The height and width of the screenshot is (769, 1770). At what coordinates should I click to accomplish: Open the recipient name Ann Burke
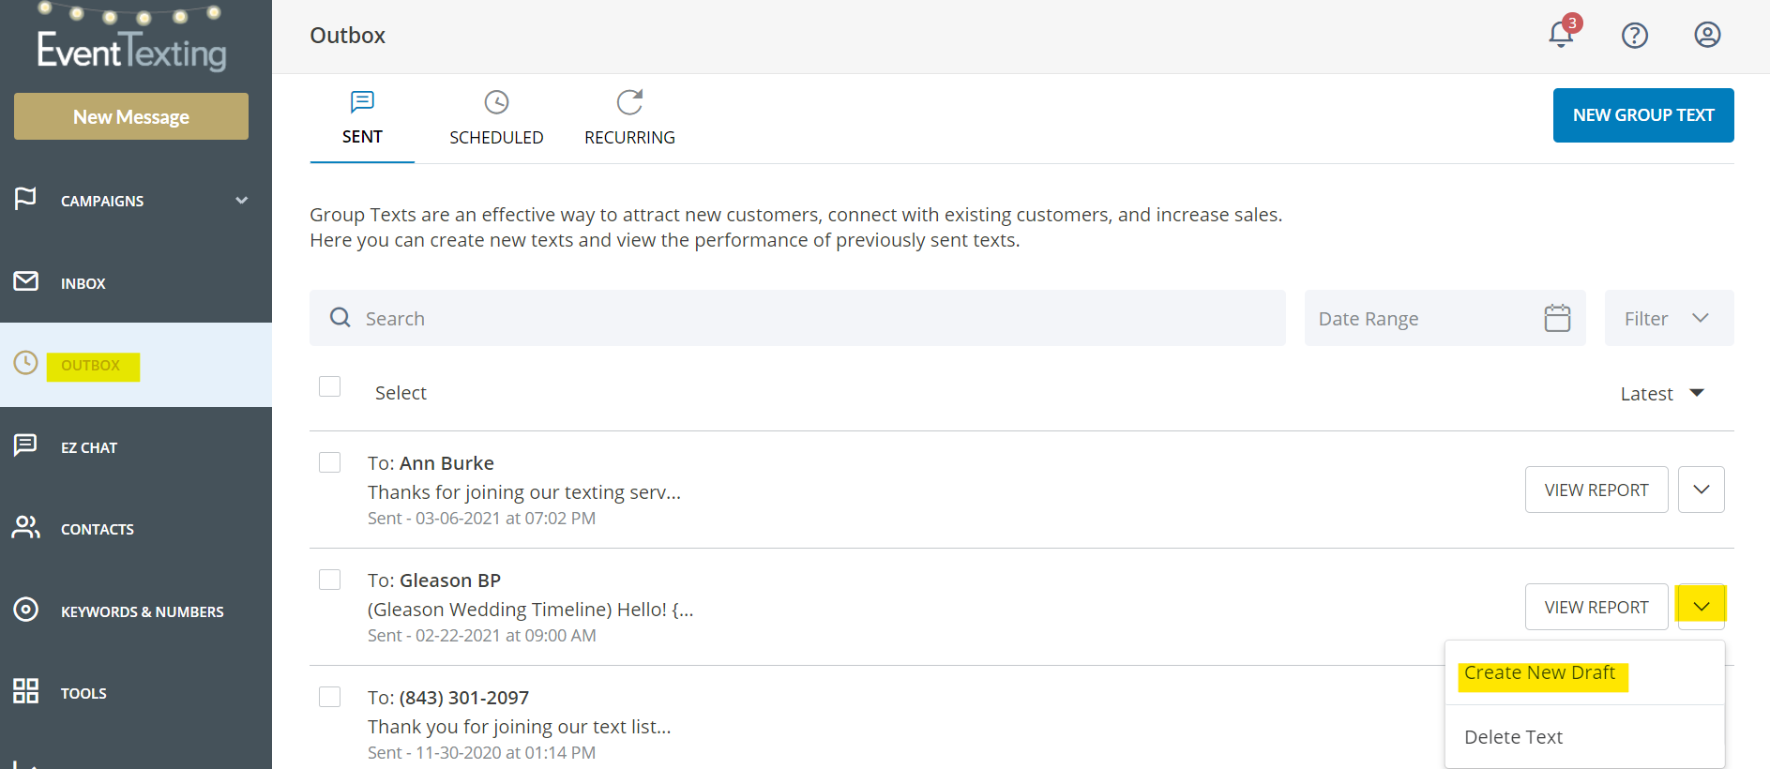tap(446, 463)
